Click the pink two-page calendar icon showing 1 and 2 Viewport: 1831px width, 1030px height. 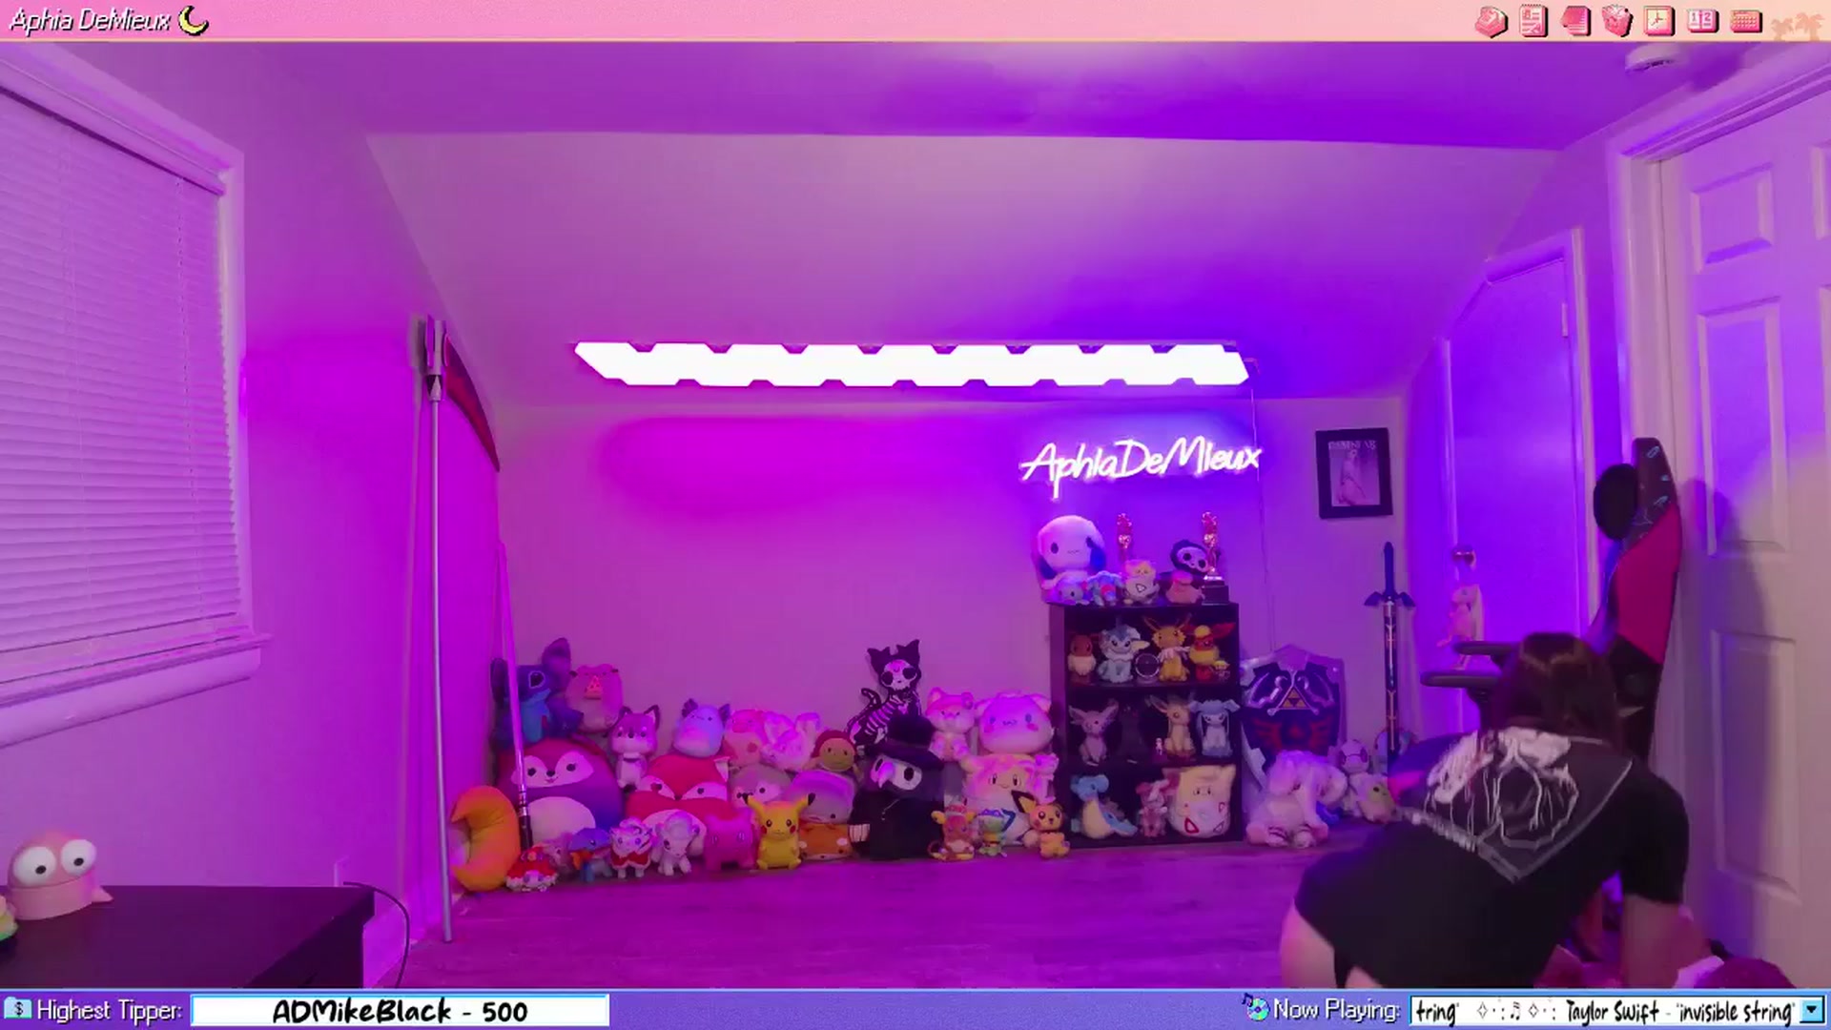[1702, 21]
